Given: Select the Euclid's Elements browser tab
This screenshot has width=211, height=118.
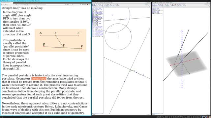Looking at the screenshot, I should click(6, 3).
